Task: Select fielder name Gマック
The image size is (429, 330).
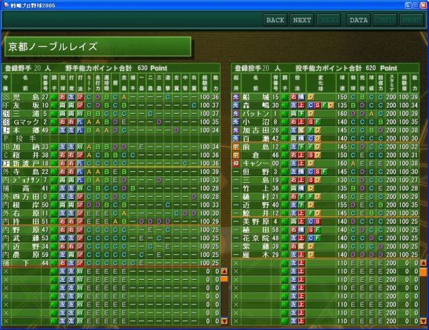Action: (25, 122)
